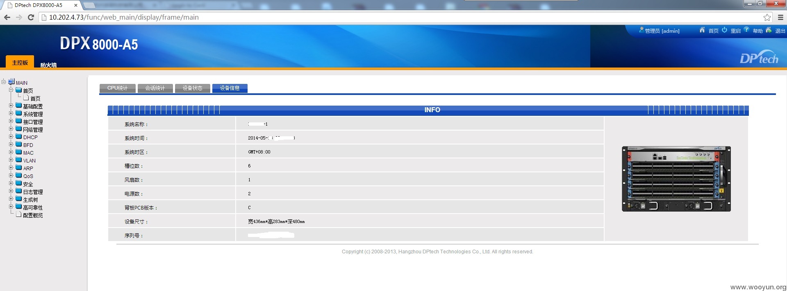Bookmark this page with the star icon
The height and width of the screenshot is (291, 787).
[x=767, y=17]
